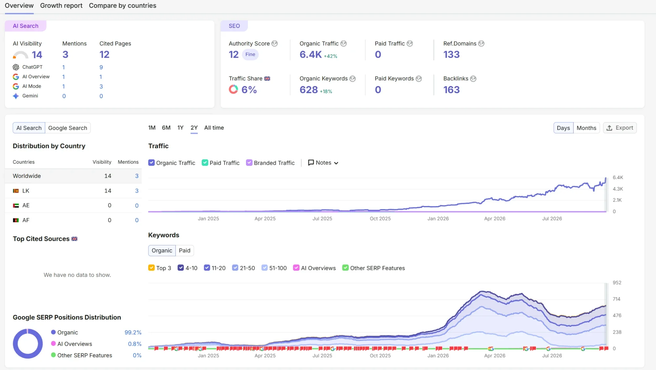656x370 pixels.
Task: Click the Sri Lanka flag in LK row
Action: pos(16,191)
